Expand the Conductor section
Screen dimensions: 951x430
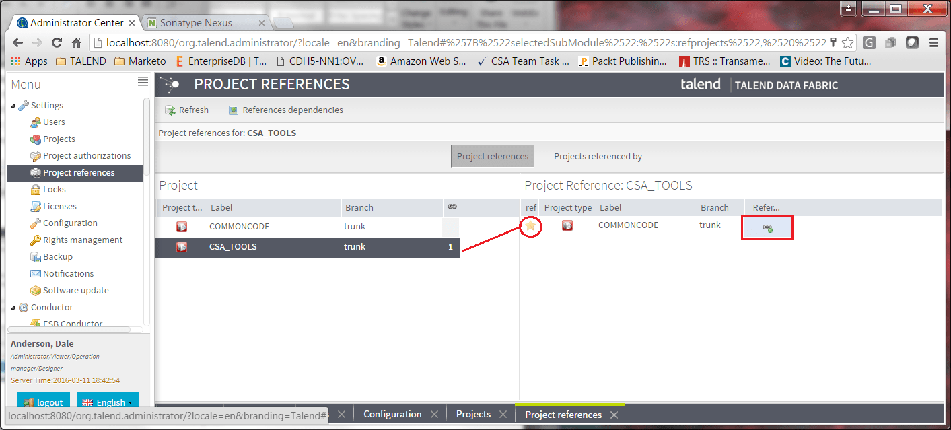(13, 307)
